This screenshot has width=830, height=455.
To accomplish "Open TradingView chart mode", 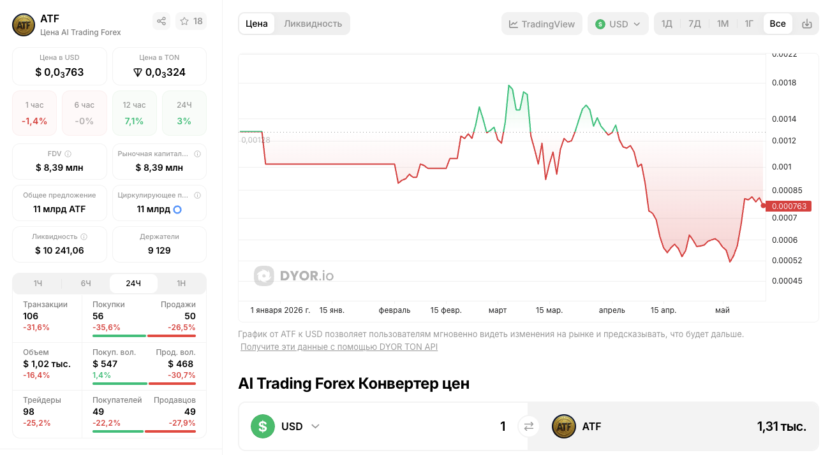I will point(542,24).
